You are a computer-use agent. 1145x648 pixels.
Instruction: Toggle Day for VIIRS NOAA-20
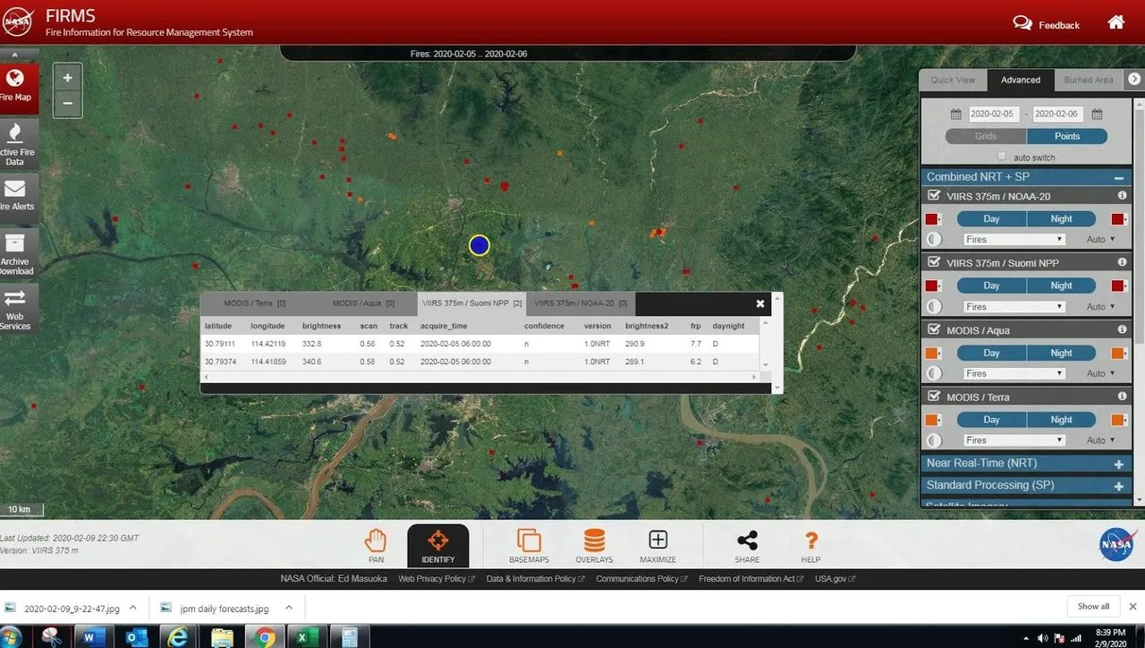pos(991,218)
